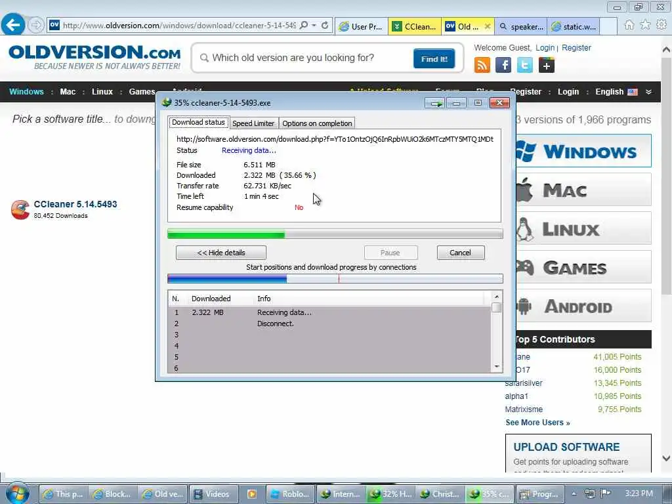Click connection list scroll up arrow
The width and height of the screenshot is (672, 504).
coord(496,297)
